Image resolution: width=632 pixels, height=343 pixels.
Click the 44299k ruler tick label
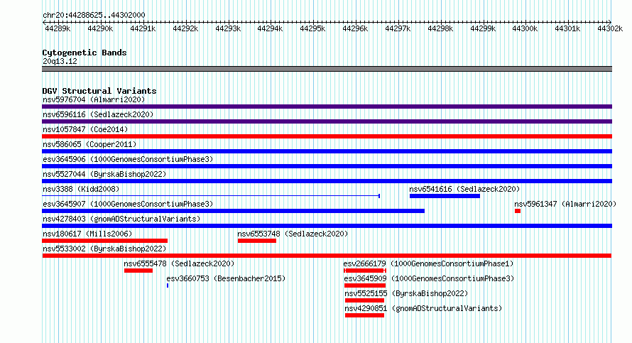pos(483,28)
